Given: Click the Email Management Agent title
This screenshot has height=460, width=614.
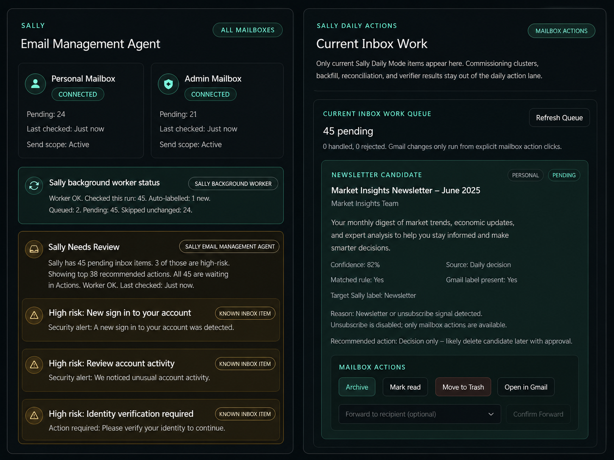Looking at the screenshot, I should point(90,44).
